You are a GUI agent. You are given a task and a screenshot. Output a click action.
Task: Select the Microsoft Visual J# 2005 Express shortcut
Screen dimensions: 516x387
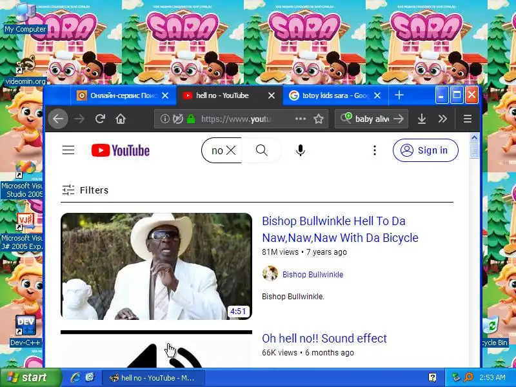click(22, 232)
